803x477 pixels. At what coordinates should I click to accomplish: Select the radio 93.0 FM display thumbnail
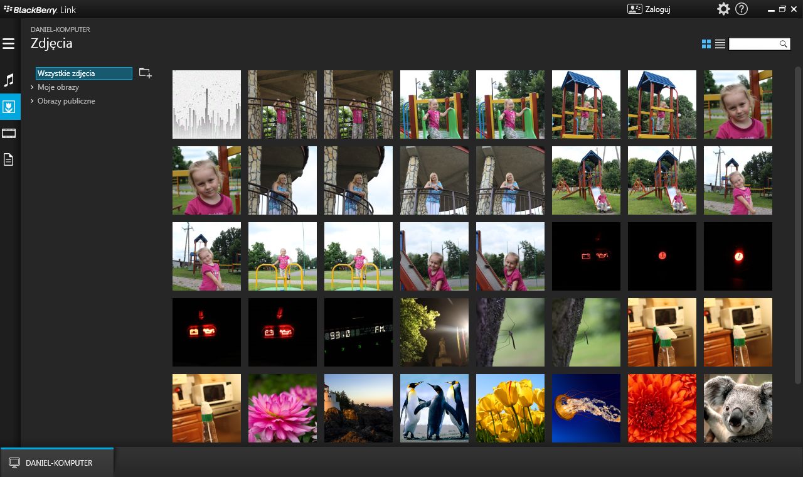point(358,332)
